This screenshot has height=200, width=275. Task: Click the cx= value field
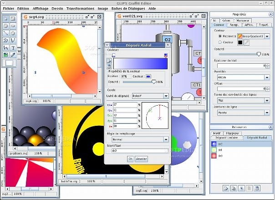(x=125, y=105)
